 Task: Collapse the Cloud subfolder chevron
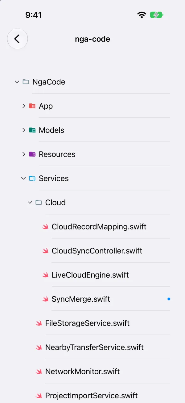click(x=30, y=202)
